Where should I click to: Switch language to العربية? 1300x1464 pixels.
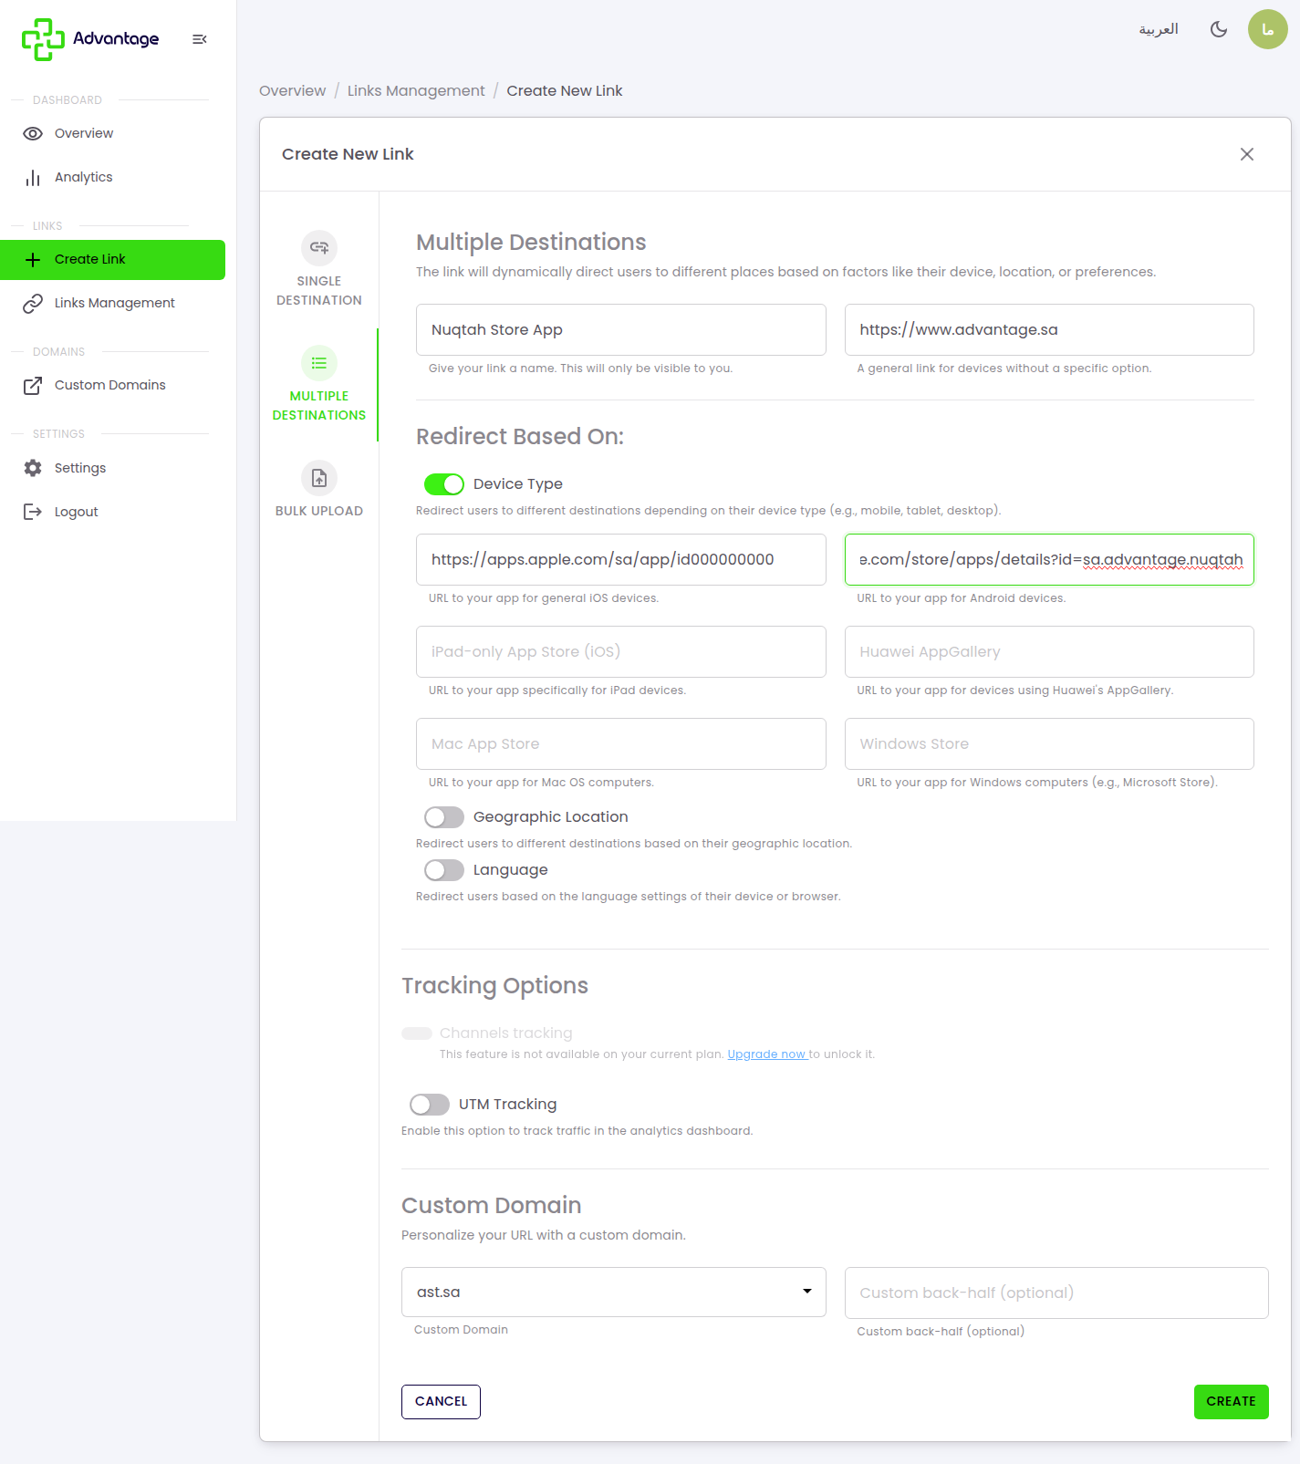pyautogui.click(x=1159, y=29)
